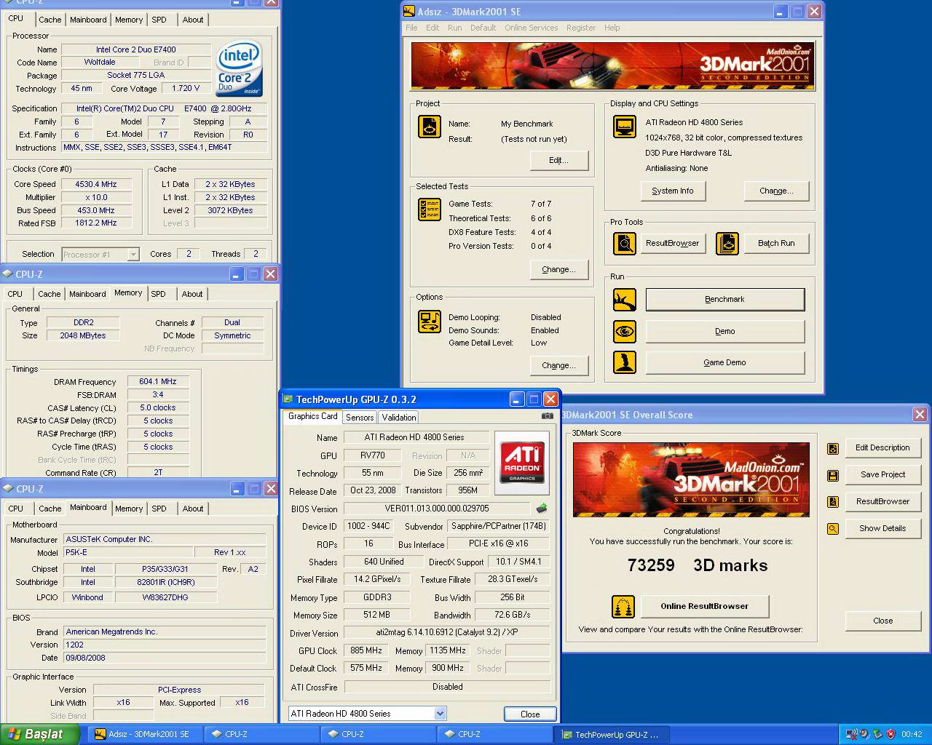
Task: Open the Online Services menu
Action: click(531, 28)
